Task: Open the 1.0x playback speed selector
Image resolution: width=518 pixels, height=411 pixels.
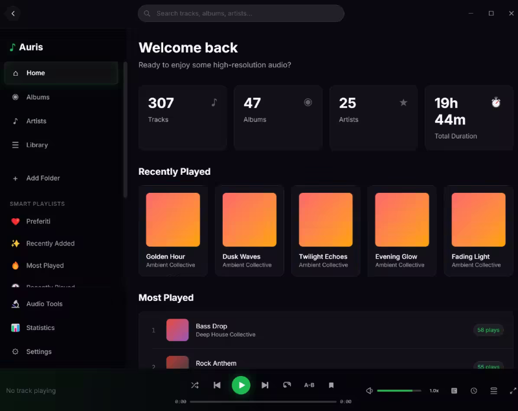Action: pyautogui.click(x=434, y=391)
